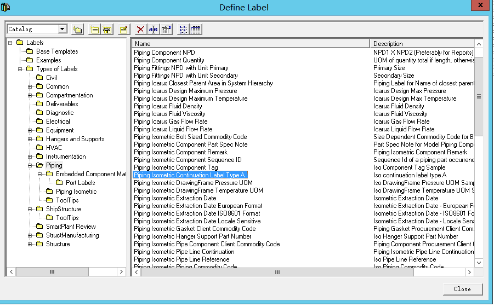Open the Catalog dropdown list

click(x=63, y=29)
